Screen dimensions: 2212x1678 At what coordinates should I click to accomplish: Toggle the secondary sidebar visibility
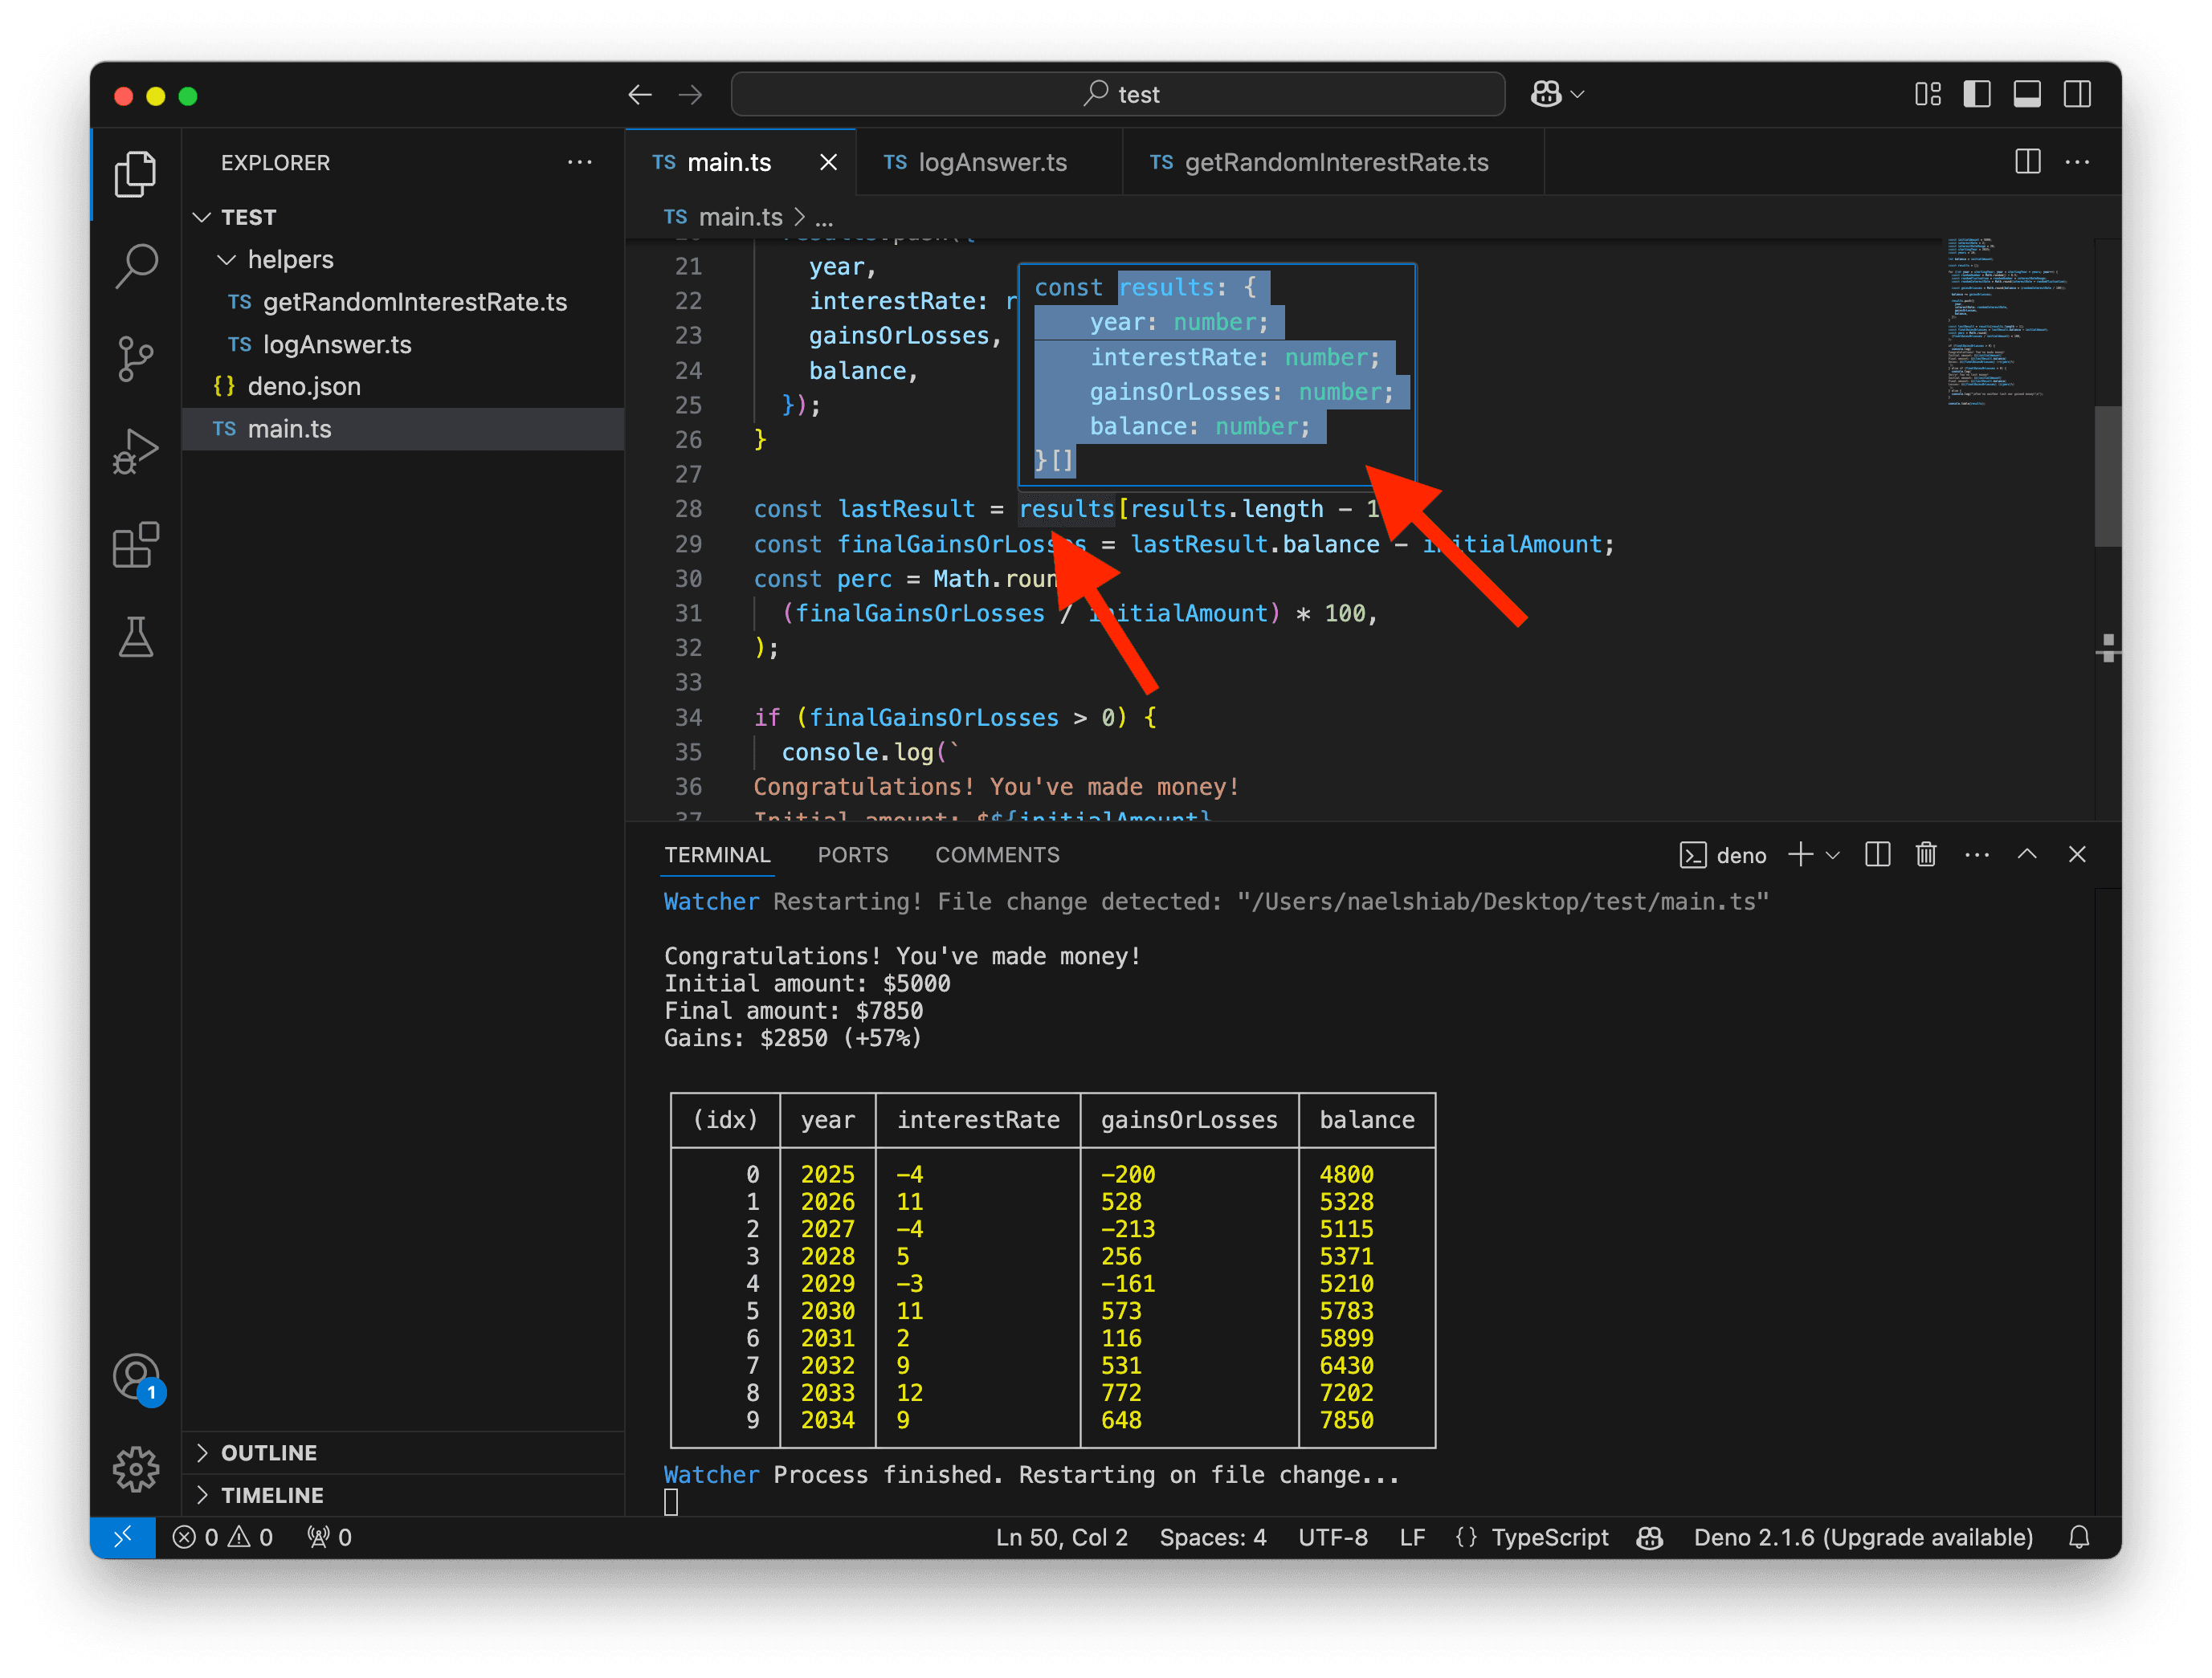click(x=2078, y=93)
